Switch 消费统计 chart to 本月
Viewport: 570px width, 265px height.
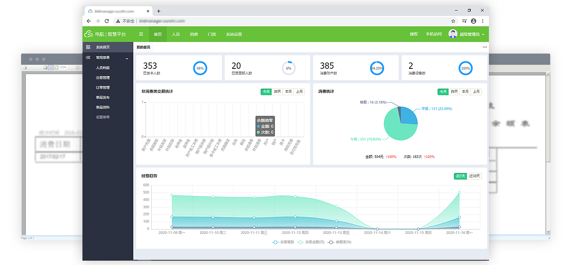(465, 92)
